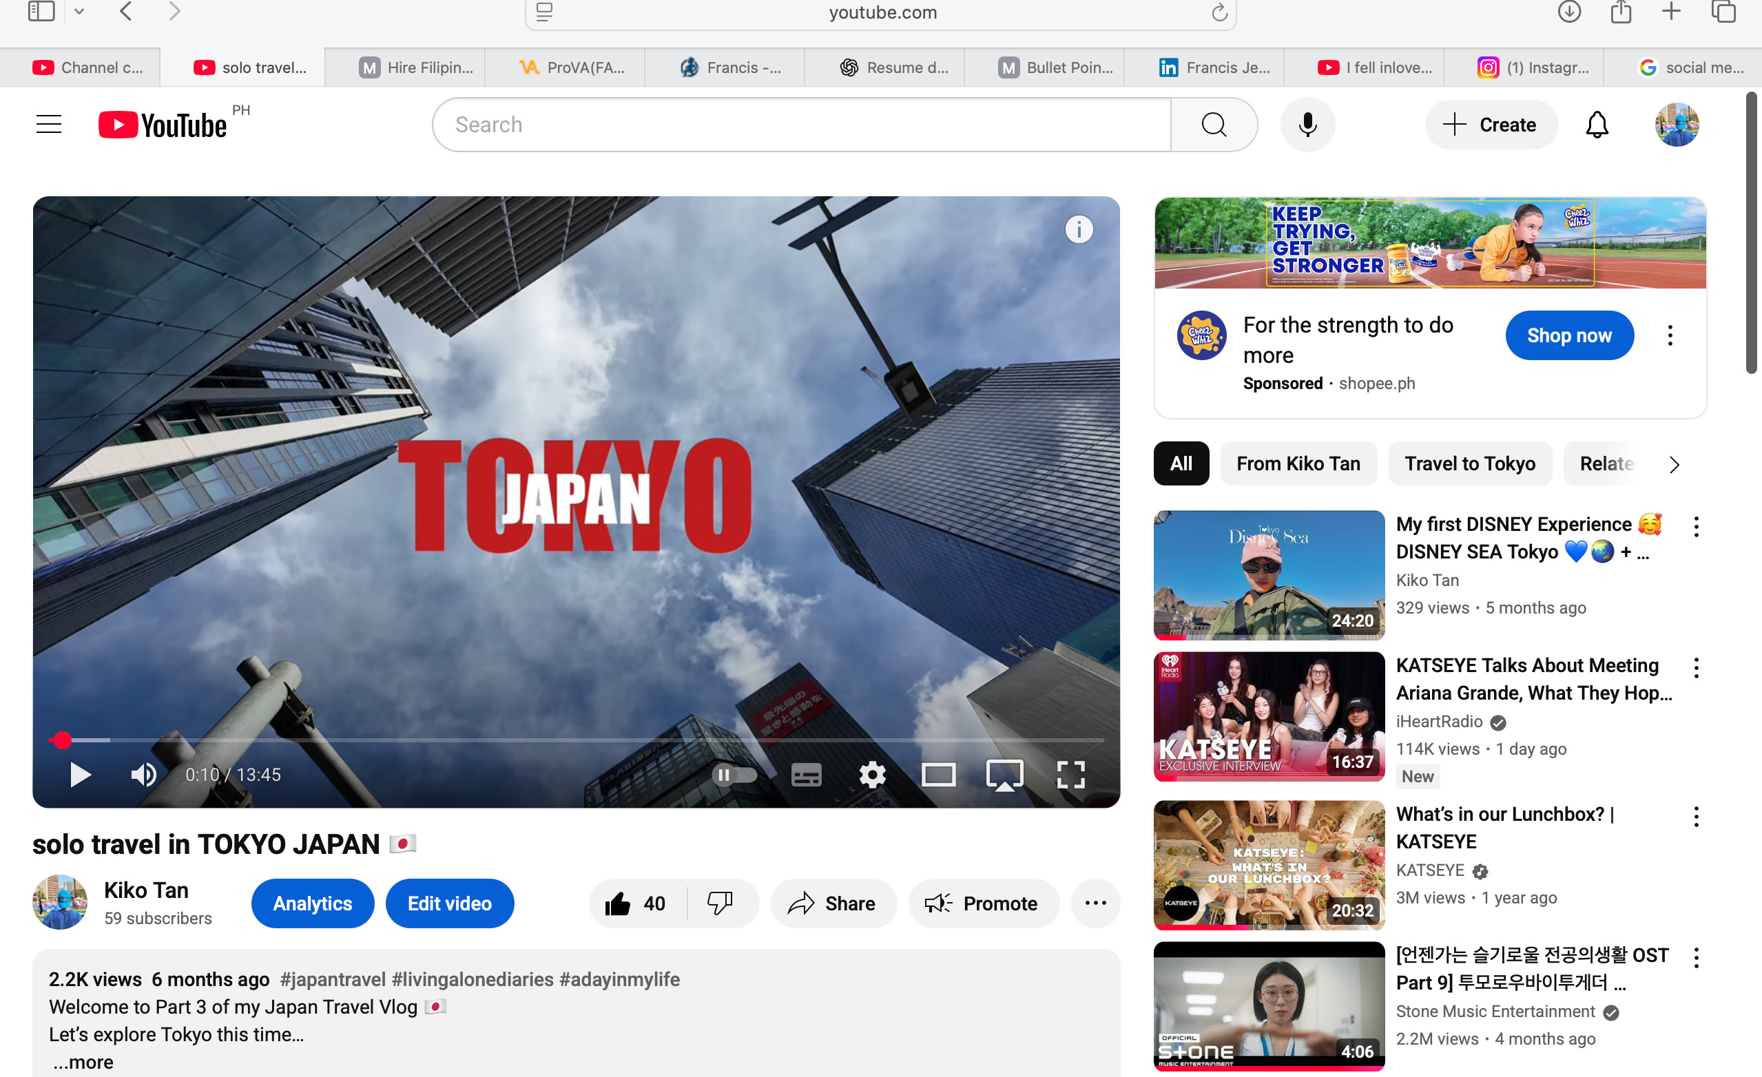Viewport: 1762px width, 1077px height.
Task: Click the microphone voice search icon
Action: pyautogui.click(x=1307, y=125)
